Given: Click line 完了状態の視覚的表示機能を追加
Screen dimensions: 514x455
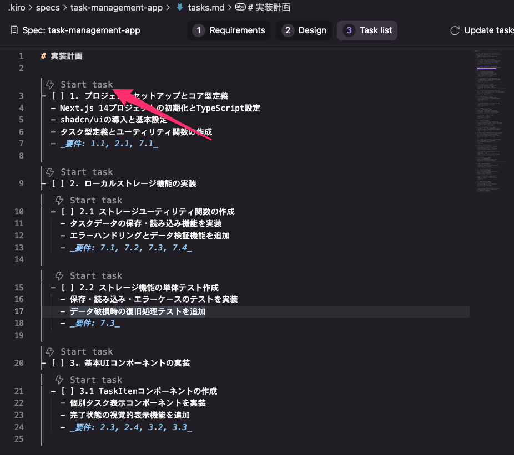Looking at the screenshot, I should coord(130,415).
